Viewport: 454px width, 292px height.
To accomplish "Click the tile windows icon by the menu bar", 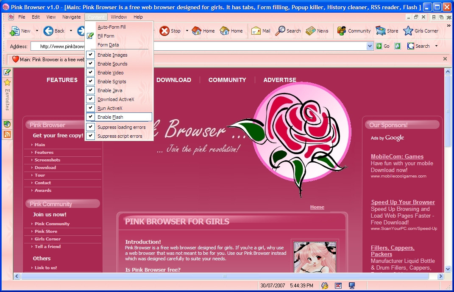I will [x=434, y=17].
